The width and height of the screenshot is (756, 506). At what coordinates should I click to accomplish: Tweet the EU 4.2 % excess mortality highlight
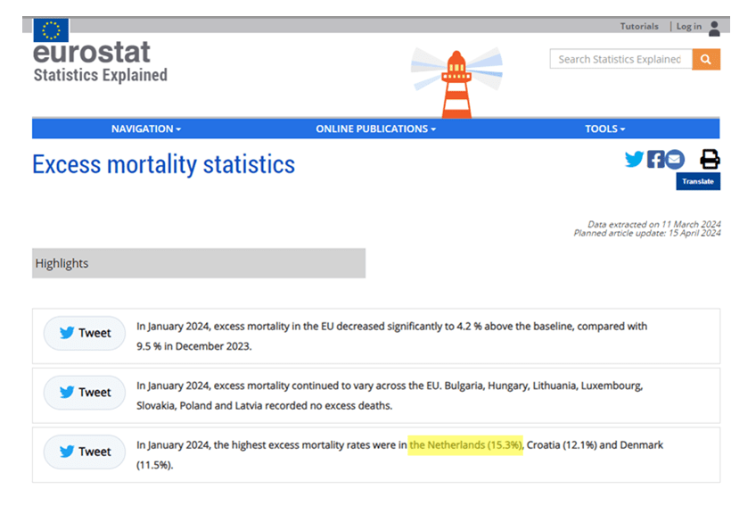click(x=85, y=333)
